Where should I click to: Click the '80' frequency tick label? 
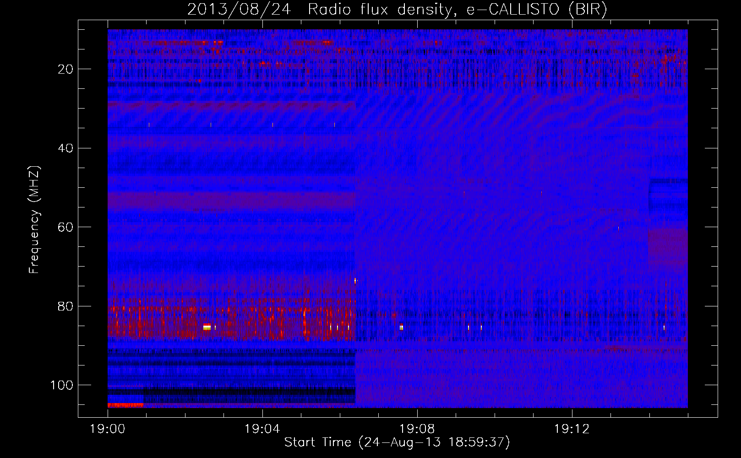click(x=66, y=306)
